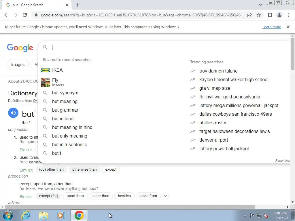The image size is (295, 221).
Task: Show hidden system tray icons
Action: 245,216
